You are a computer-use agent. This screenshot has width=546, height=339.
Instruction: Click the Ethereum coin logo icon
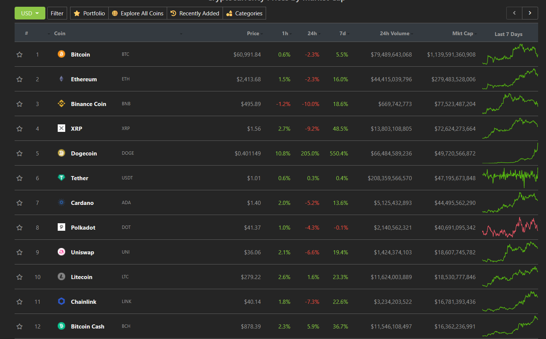pyautogui.click(x=61, y=79)
